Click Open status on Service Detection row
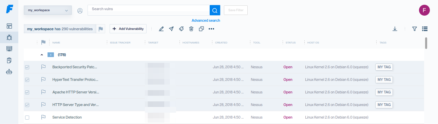 pos(288,117)
